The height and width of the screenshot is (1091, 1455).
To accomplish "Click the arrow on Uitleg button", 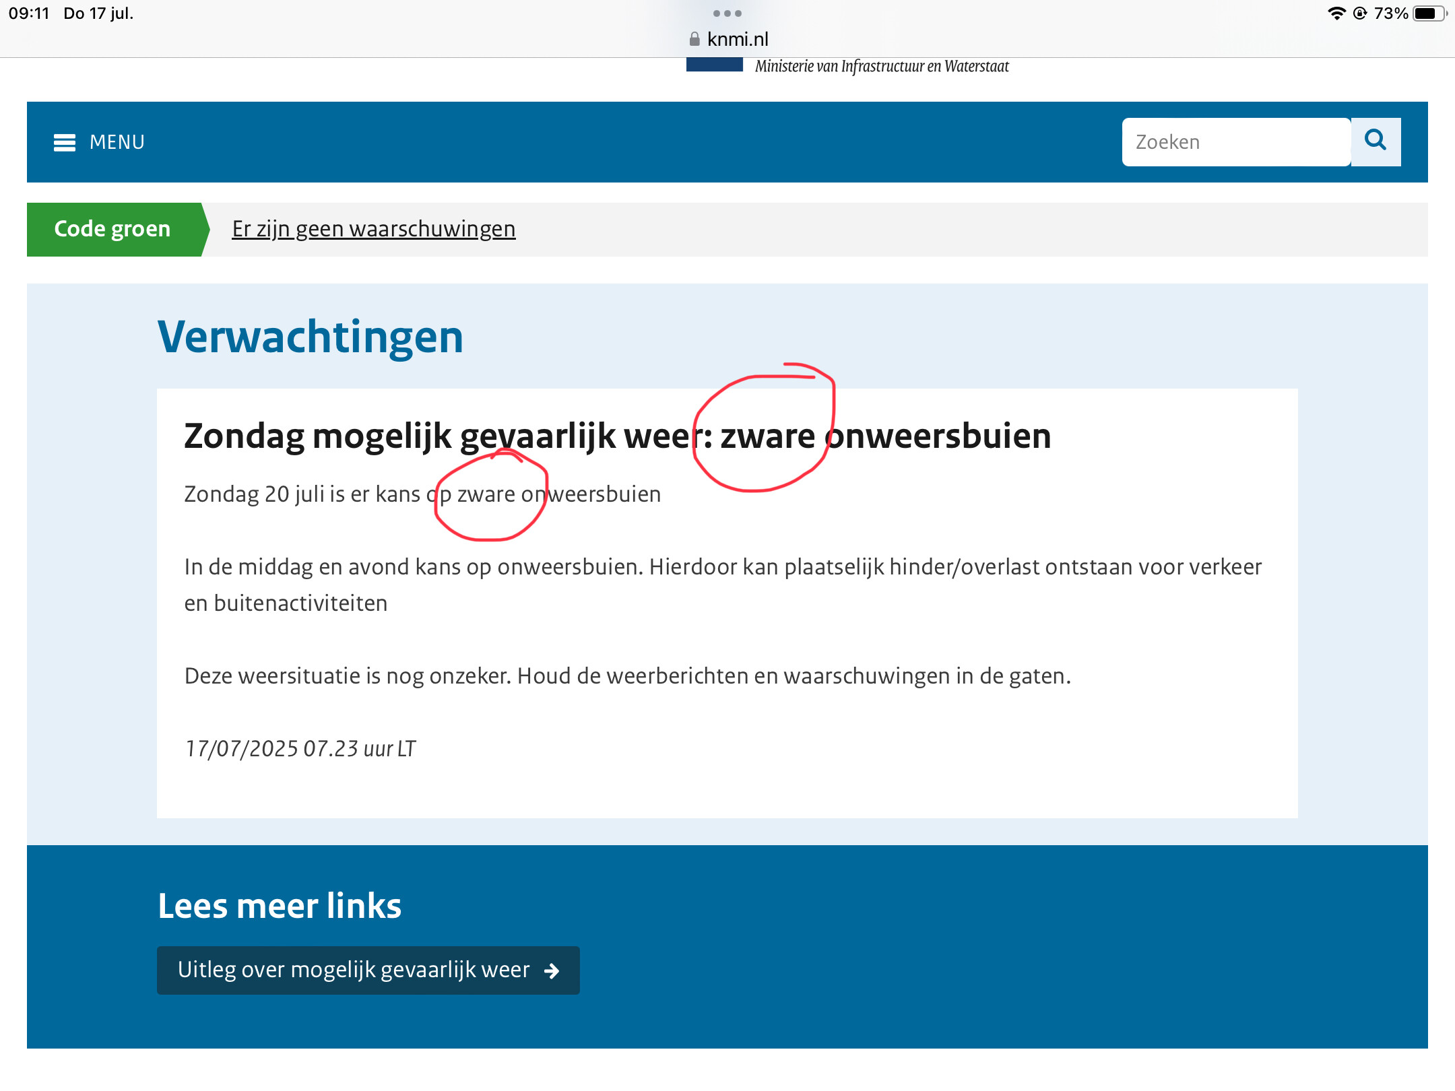I will pyautogui.click(x=552, y=970).
